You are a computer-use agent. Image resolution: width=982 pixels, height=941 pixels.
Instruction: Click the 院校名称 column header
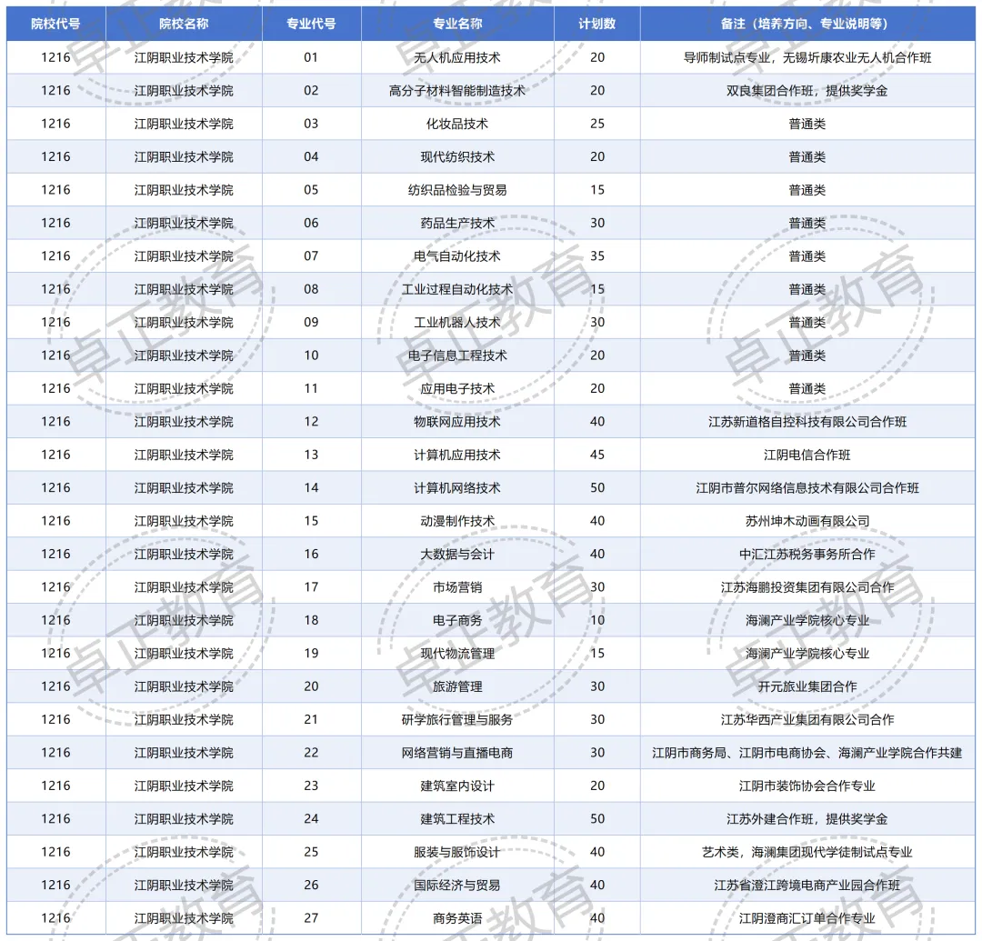click(x=184, y=24)
